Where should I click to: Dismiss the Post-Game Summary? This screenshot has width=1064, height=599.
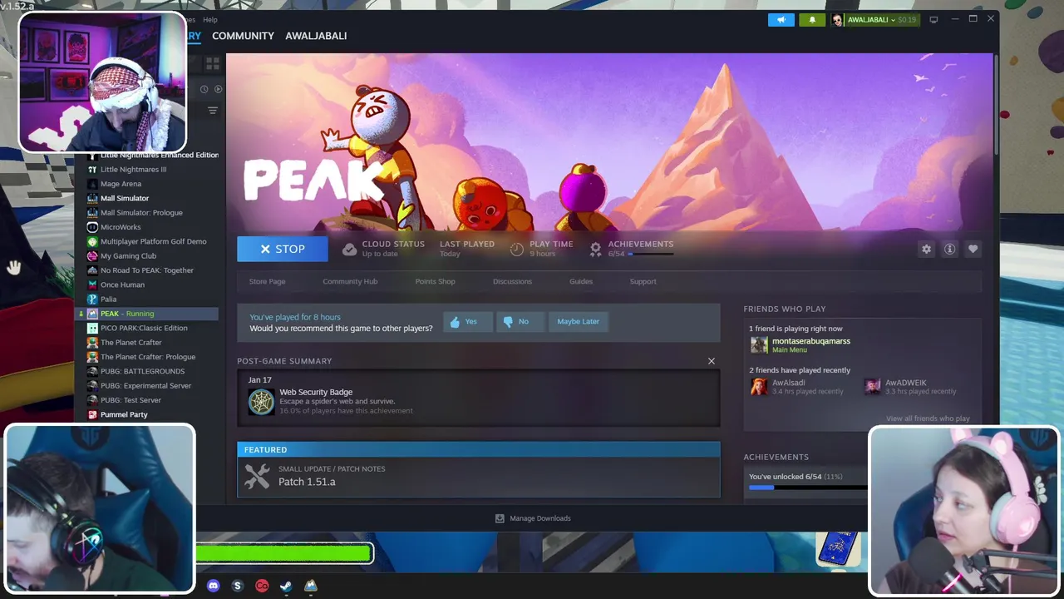point(711,361)
